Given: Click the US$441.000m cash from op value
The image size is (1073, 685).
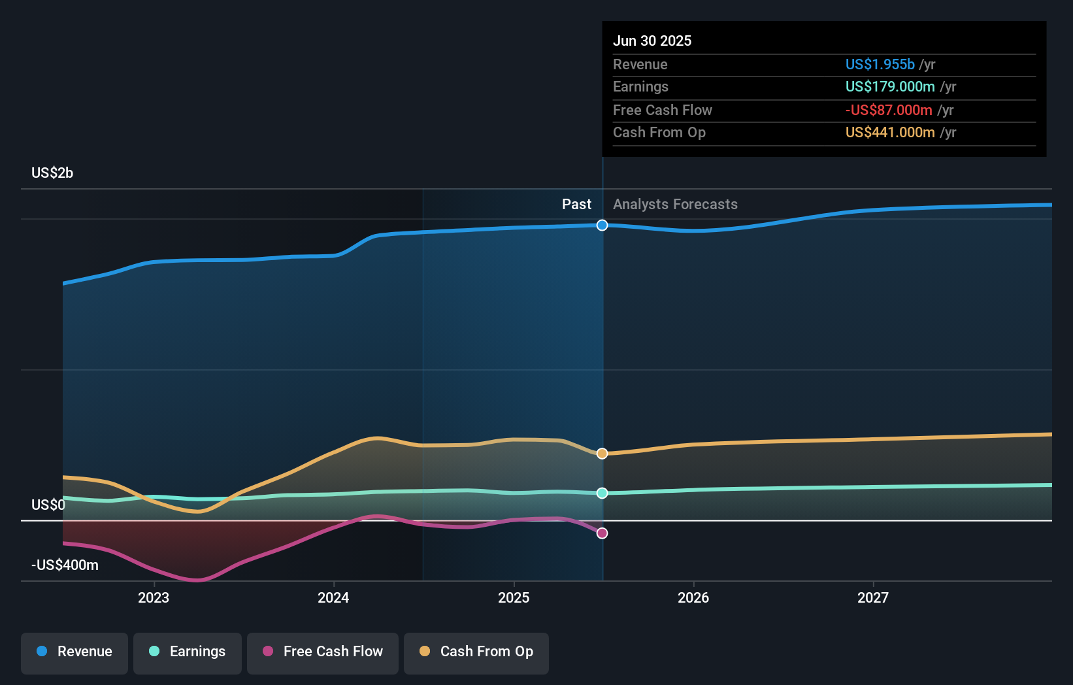Looking at the screenshot, I should (890, 133).
